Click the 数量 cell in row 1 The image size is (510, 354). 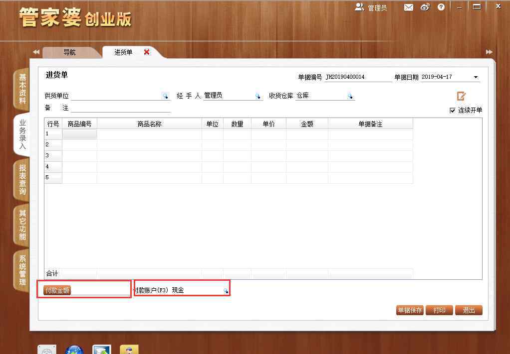pos(237,134)
